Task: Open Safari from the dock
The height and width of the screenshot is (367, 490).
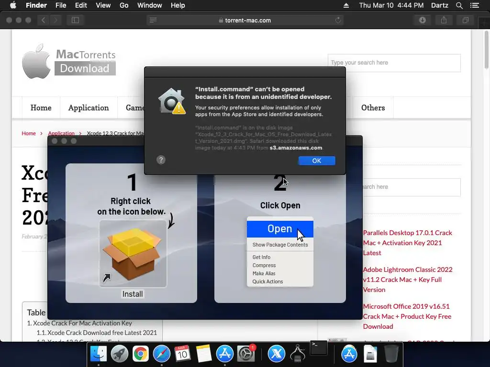Action: tap(162, 354)
